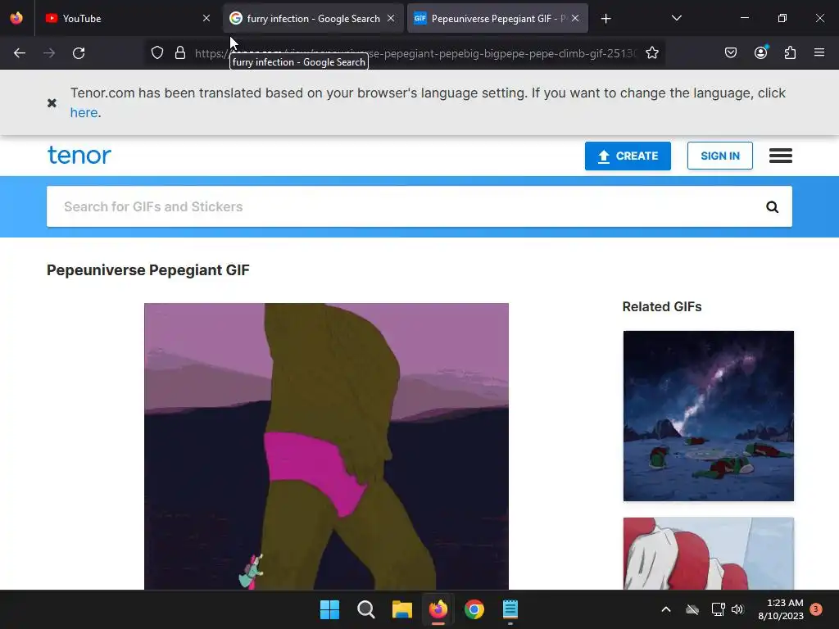Open the Extensions puzzle icon
Image resolution: width=839 pixels, height=629 pixels.
coord(791,53)
